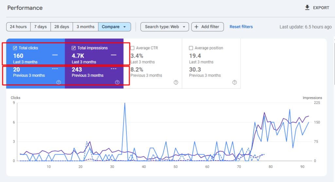The image size is (335, 182).
Task: Open the Compare dropdown arrow
Action: [125, 27]
